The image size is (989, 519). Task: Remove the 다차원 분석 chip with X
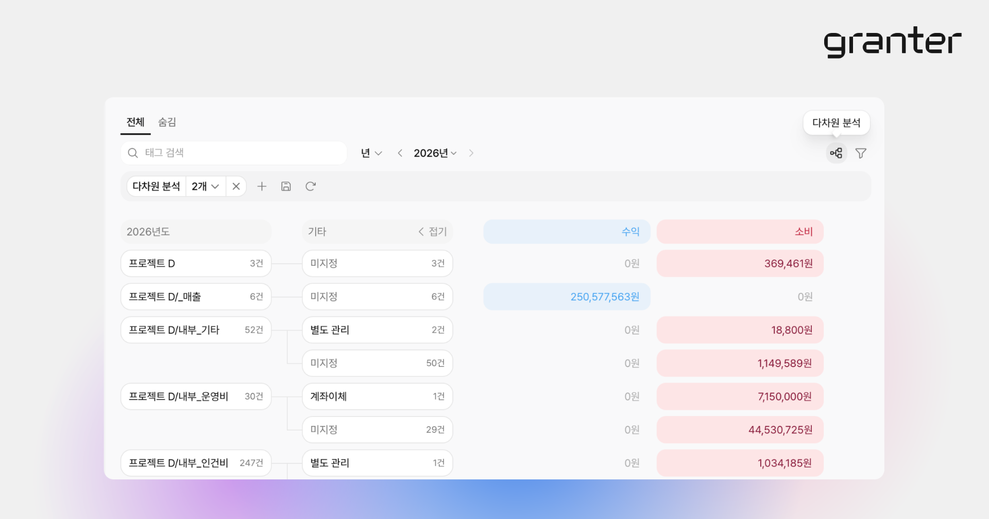pyautogui.click(x=236, y=186)
